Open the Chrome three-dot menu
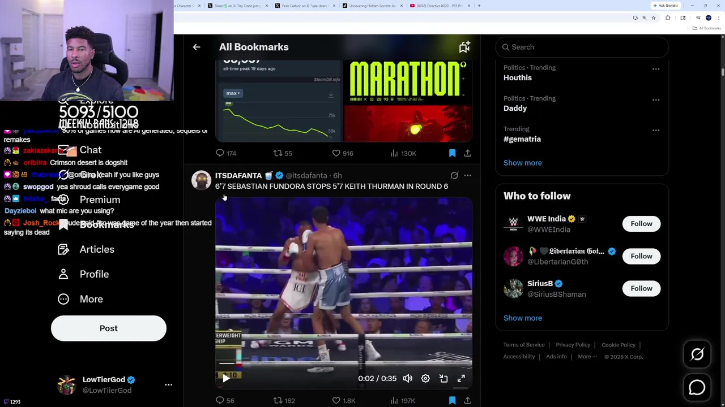The height and width of the screenshot is (407, 725). pyautogui.click(x=718, y=18)
